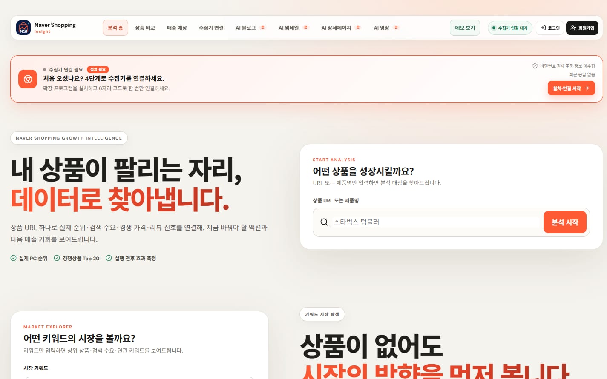Select the 수집기 연결 menu item
Screen dimensions: 607x379
coord(211,28)
